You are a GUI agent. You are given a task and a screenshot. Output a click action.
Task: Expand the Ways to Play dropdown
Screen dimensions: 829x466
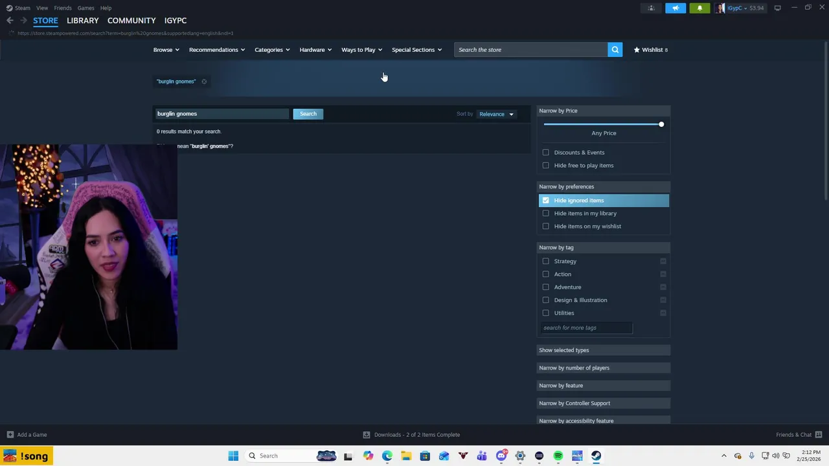tap(361, 50)
